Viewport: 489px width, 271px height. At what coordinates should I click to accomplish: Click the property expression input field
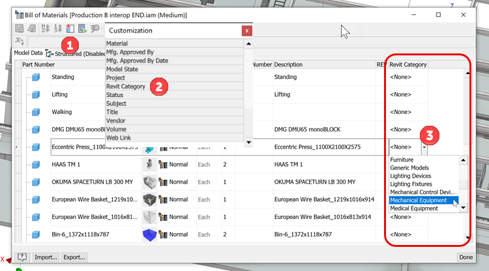pyautogui.click(x=66, y=41)
